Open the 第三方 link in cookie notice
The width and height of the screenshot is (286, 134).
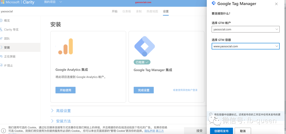pos(160,131)
